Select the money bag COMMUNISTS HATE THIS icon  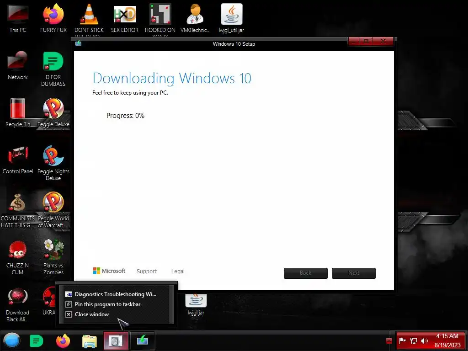click(18, 210)
